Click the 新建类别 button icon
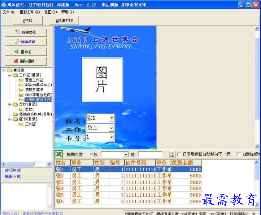Image resolution: width=261 pixels, height=215 pixels. [17, 32]
